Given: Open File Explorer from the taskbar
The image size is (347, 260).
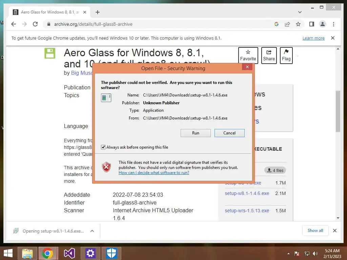Looking at the screenshot, I should (27, 253).
